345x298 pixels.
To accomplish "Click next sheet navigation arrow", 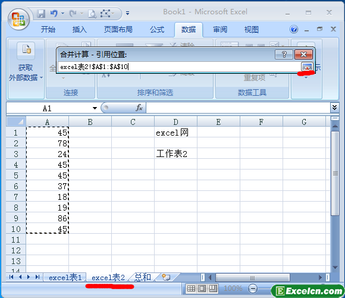I will [29, 277].
